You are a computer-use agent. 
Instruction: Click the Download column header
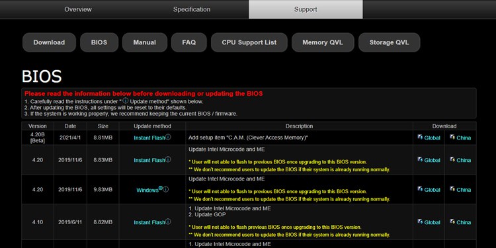point(444,126)
